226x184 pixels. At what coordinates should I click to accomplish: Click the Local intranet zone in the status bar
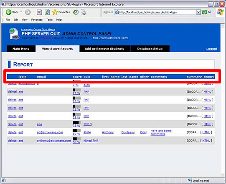coord(199,181)
